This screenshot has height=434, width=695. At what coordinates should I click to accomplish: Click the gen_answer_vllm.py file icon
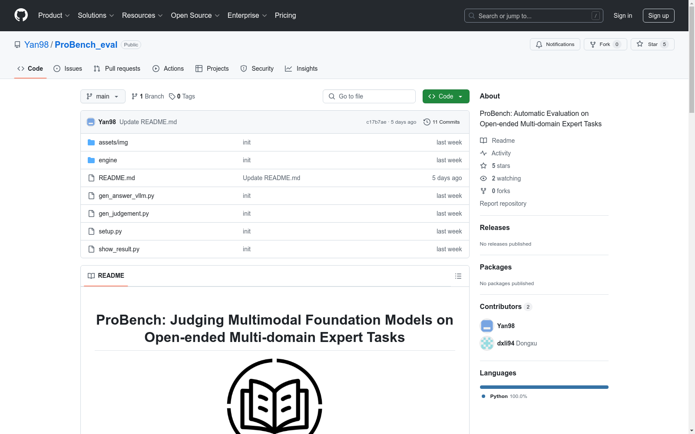(x=91, y=196)
